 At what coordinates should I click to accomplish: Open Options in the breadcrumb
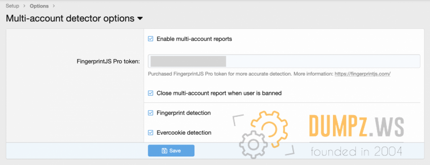pos(39,6)
